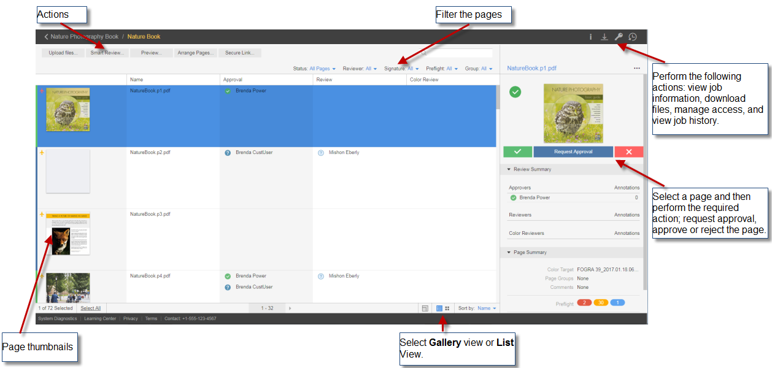Open the Sort by Name dropdown
This screenshot has width=772, height=368.
click(487, 308)
